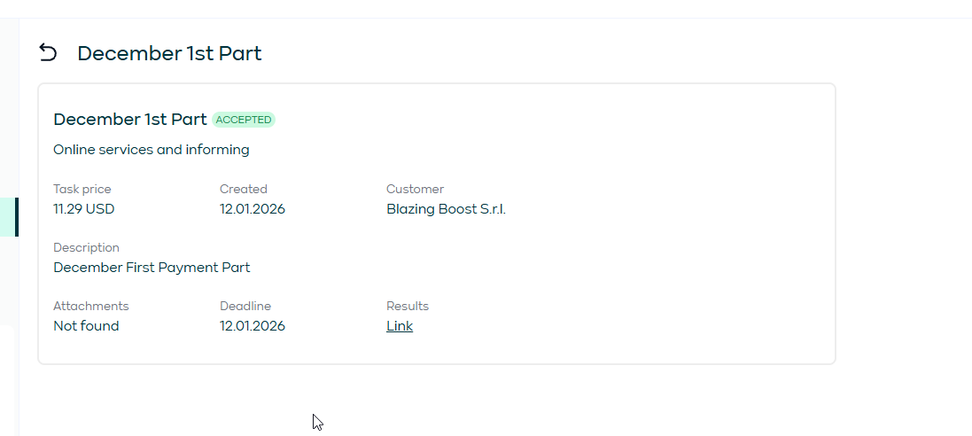972x436 pixels.
Task: Select the date under Created
Action: [x=253, y=209]
